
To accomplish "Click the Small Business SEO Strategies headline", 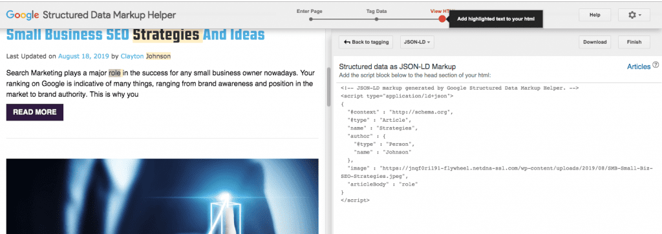I will click(x=136, y=35).
